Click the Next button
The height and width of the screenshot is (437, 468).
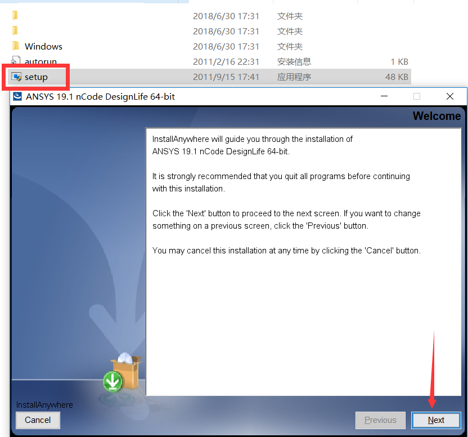pyautogui.click(x=436, y=420)
